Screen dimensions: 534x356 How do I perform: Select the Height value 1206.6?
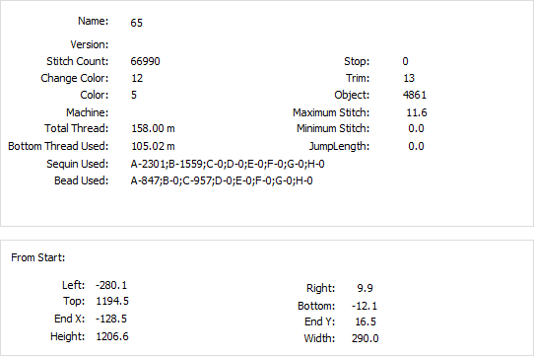point(112,336)
